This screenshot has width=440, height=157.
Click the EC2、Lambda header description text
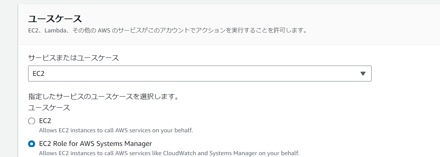(x=167, y=30)
